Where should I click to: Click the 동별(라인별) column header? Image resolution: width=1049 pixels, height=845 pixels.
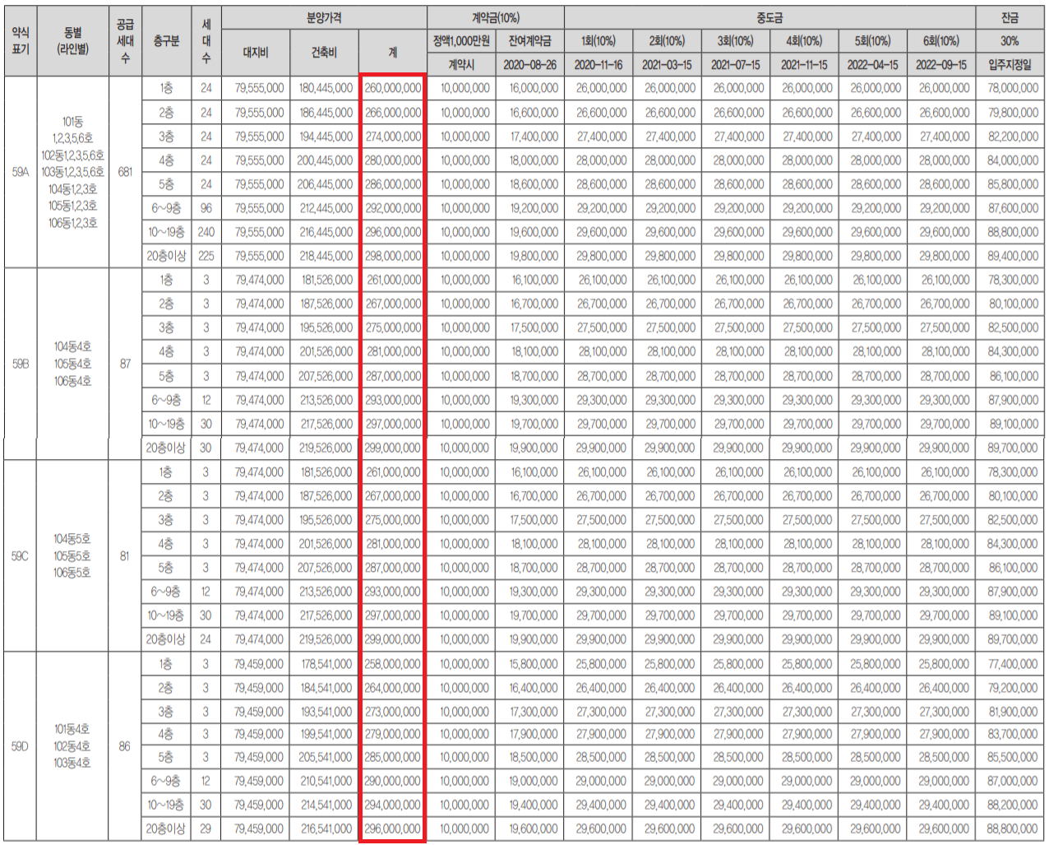tap(73, 41)
